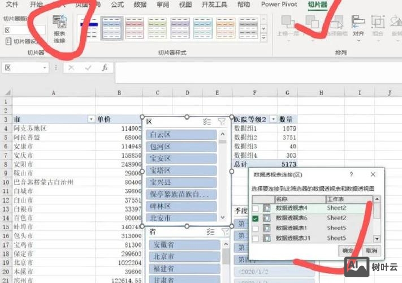
Task: Open the 医院等级2 filter dropdown
Action: click(x=273, y=119)
